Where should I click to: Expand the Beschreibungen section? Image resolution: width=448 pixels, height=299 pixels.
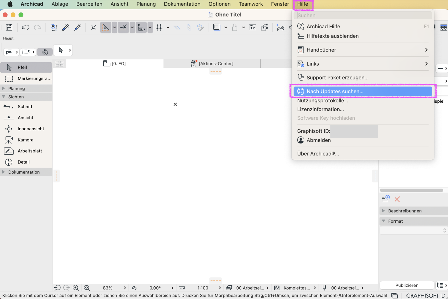click(x=414, y=211)
